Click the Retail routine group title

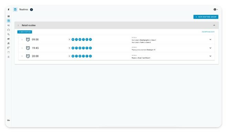tap(29, 25)
